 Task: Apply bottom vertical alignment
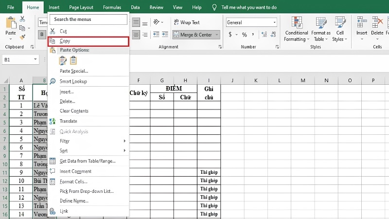(145, 23)
